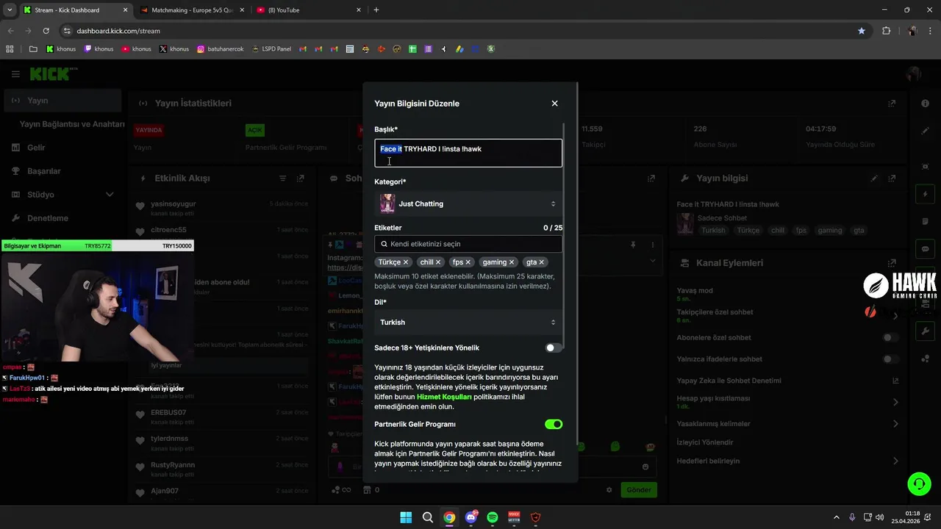Pop out the Yayın İstatistikleri panel
Screen dimensions: 941x529
tap(892, 104)
